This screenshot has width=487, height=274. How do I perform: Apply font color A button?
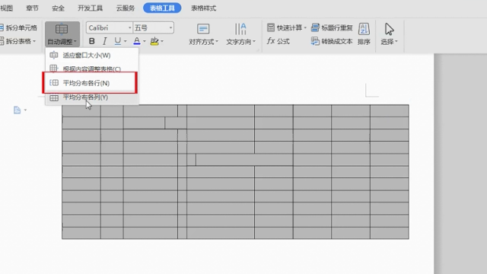point(137,41)
